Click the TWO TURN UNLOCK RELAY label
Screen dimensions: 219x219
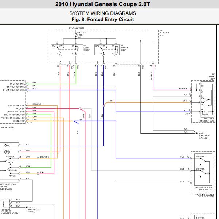[x=207, y=120]
